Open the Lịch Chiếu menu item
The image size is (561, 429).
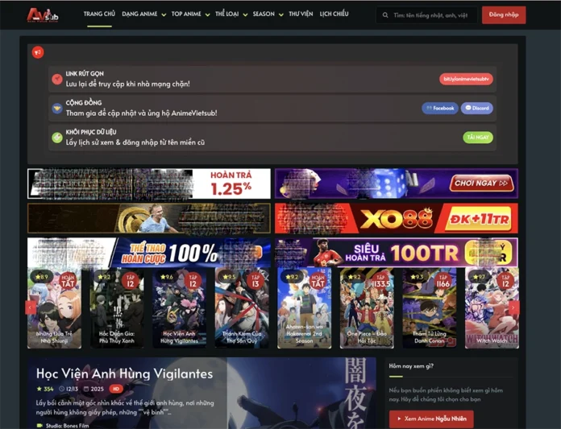coord(334,14)
